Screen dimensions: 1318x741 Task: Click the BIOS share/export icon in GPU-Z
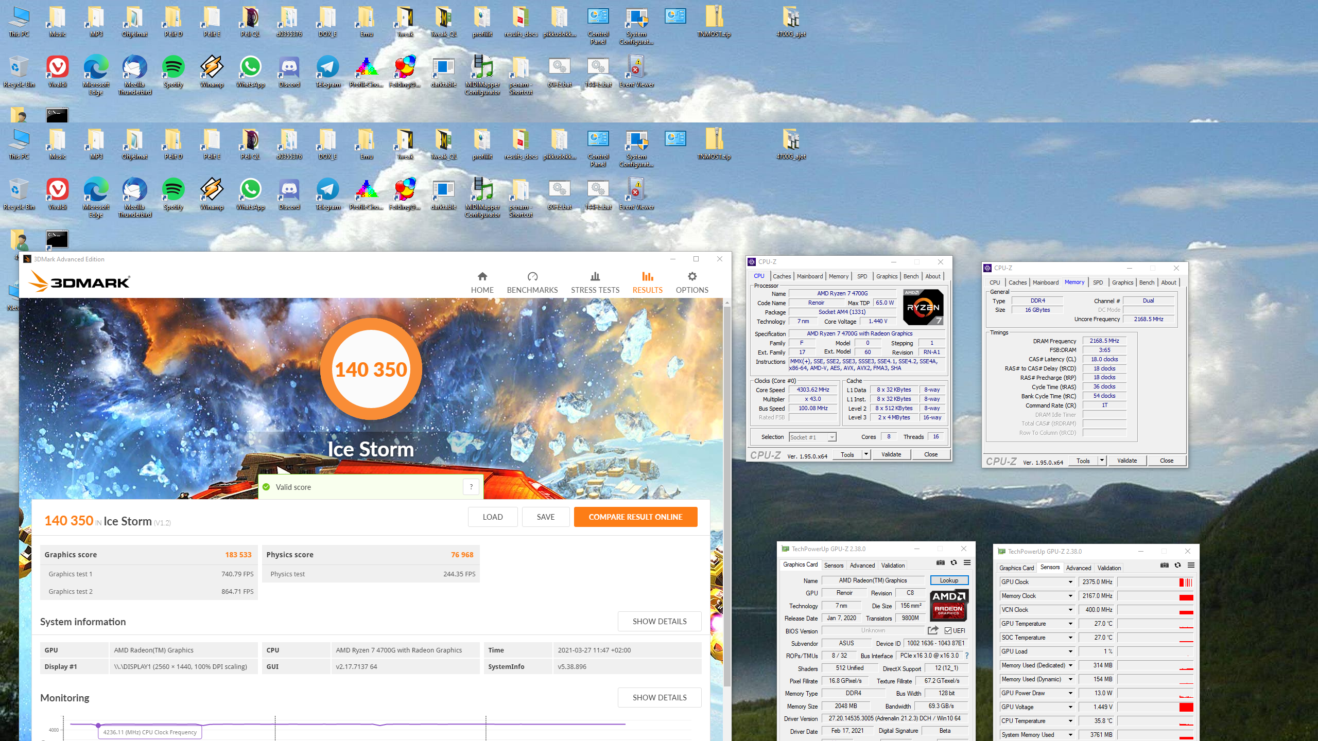pos(933,630)
